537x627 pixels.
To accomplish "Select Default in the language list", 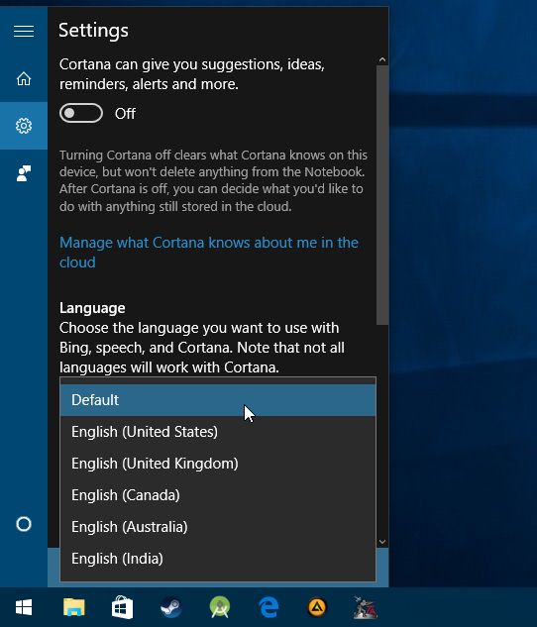I will pos(218,400).
